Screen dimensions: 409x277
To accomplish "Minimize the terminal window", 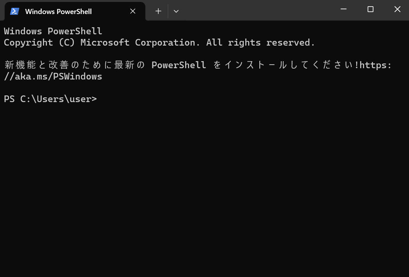I will [343, 9].
